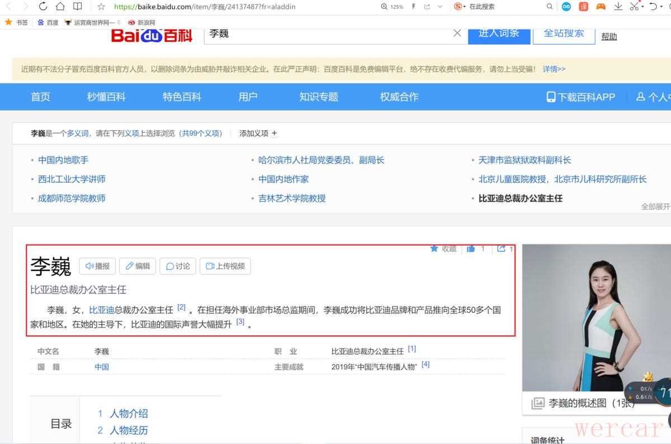Screen dimensions: 671x444
Task: Switch to 知识专题 in navigation bar
Action: pos(319,97)
